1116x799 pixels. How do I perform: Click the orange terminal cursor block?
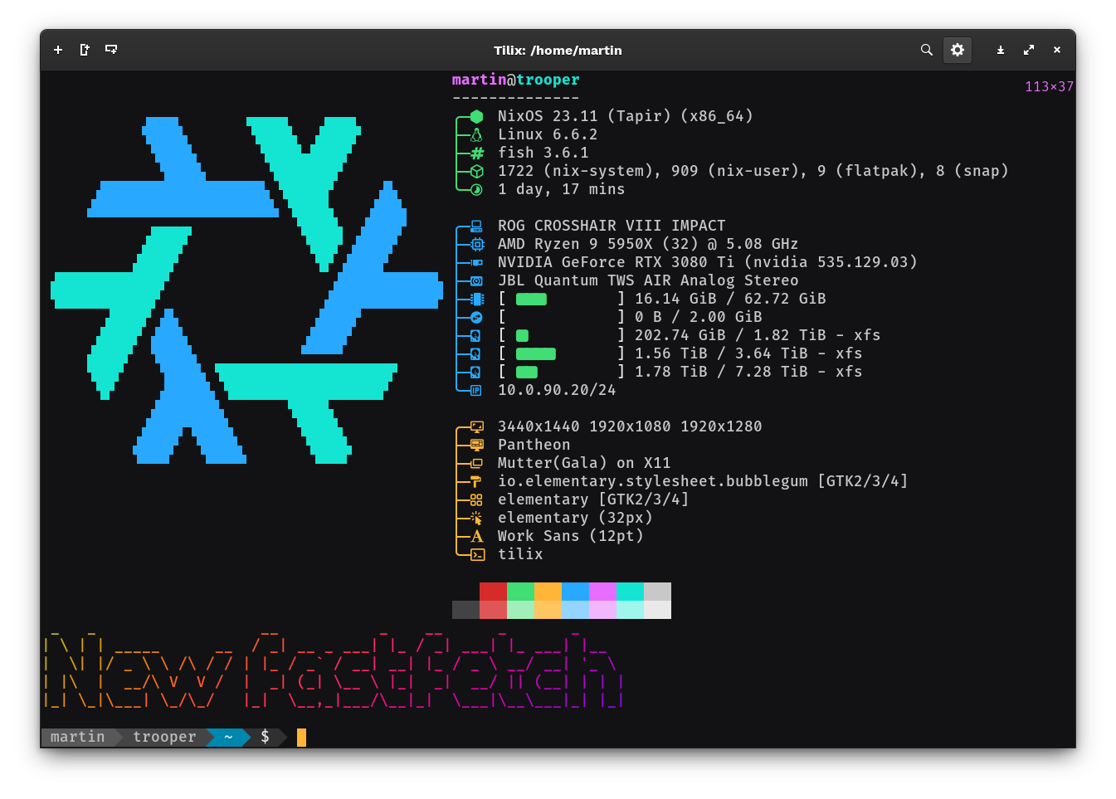tap(301, 737)
